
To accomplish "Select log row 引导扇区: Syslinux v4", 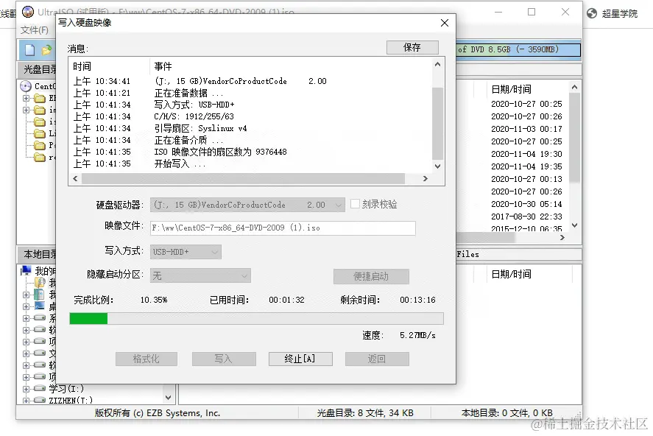I will pos(201,128).
